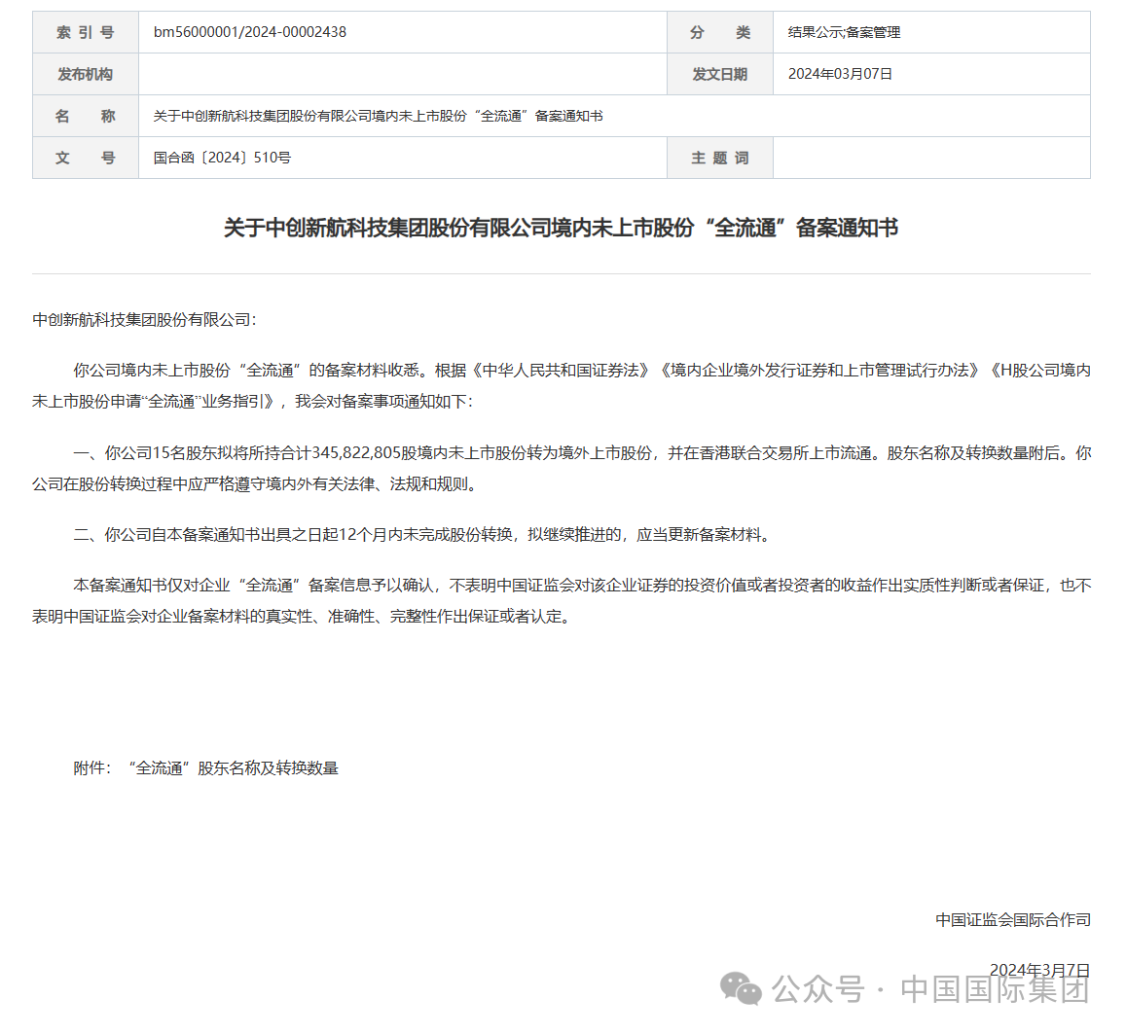This screenshot has width=1126, height=1034.
Task: Click attachment line 附件: "全流通"股东名称及转换数量
Action: (206, 768)
